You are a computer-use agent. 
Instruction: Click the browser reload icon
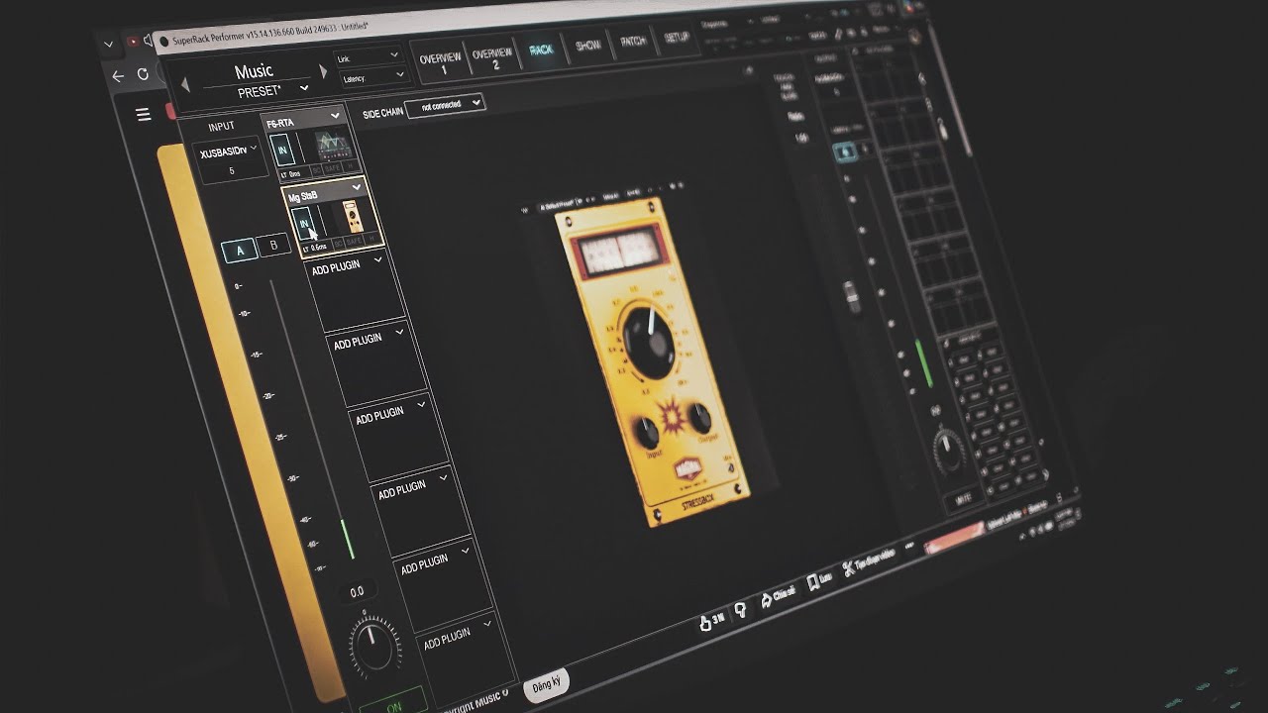click(x=143, y=74)
